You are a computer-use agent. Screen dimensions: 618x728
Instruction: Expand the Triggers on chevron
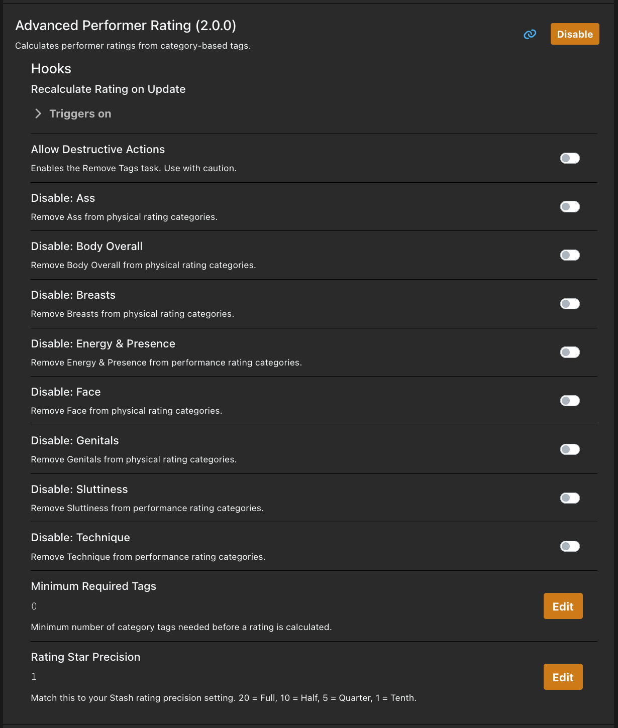click(x=38, y=114)
